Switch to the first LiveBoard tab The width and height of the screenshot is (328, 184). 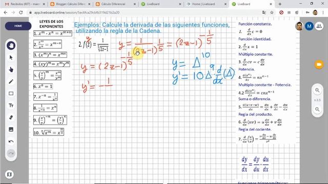pyautogui.click(x=161, y=4)
